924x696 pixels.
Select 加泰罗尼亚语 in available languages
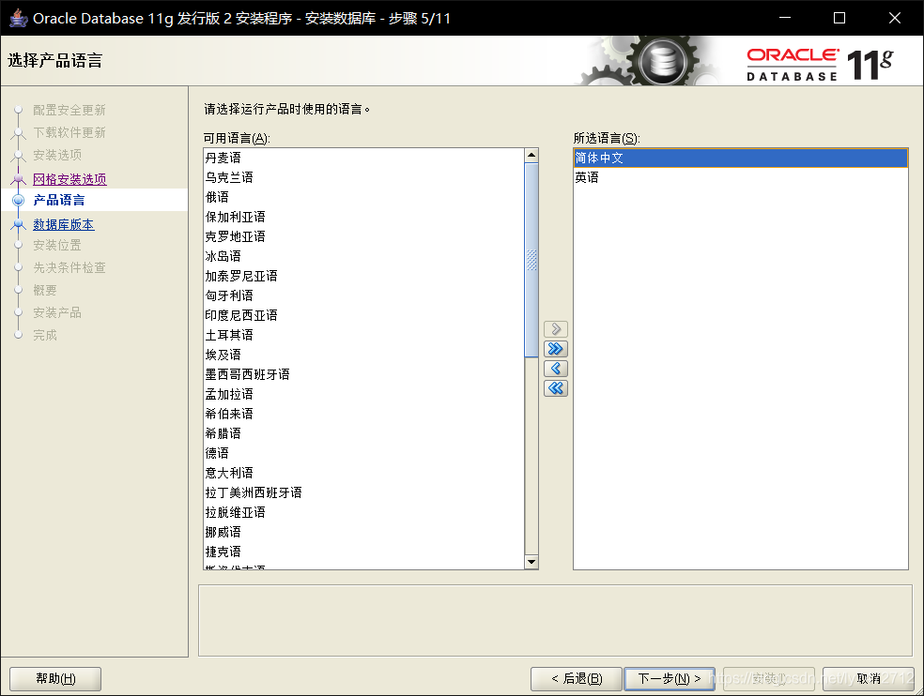(363, 276)
